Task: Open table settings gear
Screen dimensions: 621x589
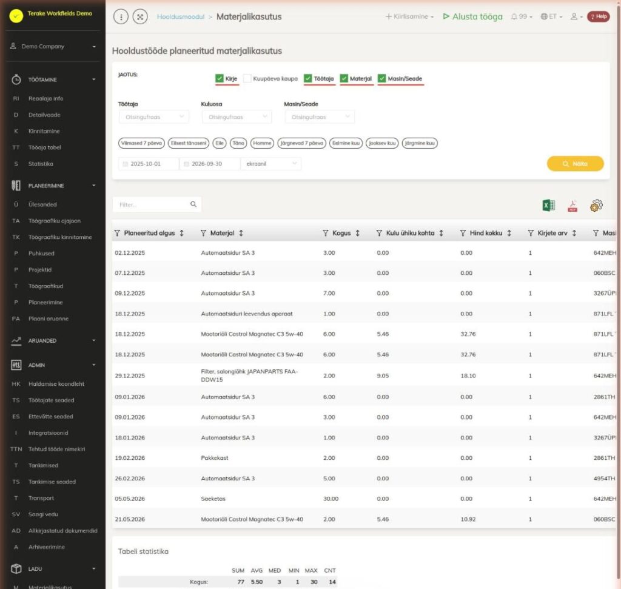Action: [x=596, y=205]
